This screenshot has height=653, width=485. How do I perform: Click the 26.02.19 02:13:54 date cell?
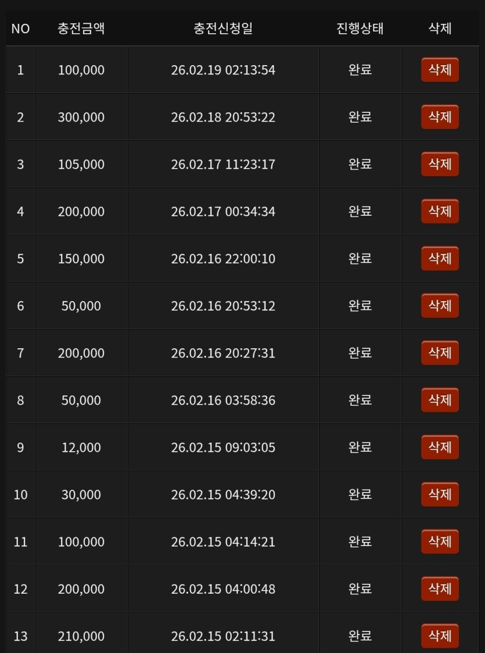pyautogui.click(x=223, y=70)
